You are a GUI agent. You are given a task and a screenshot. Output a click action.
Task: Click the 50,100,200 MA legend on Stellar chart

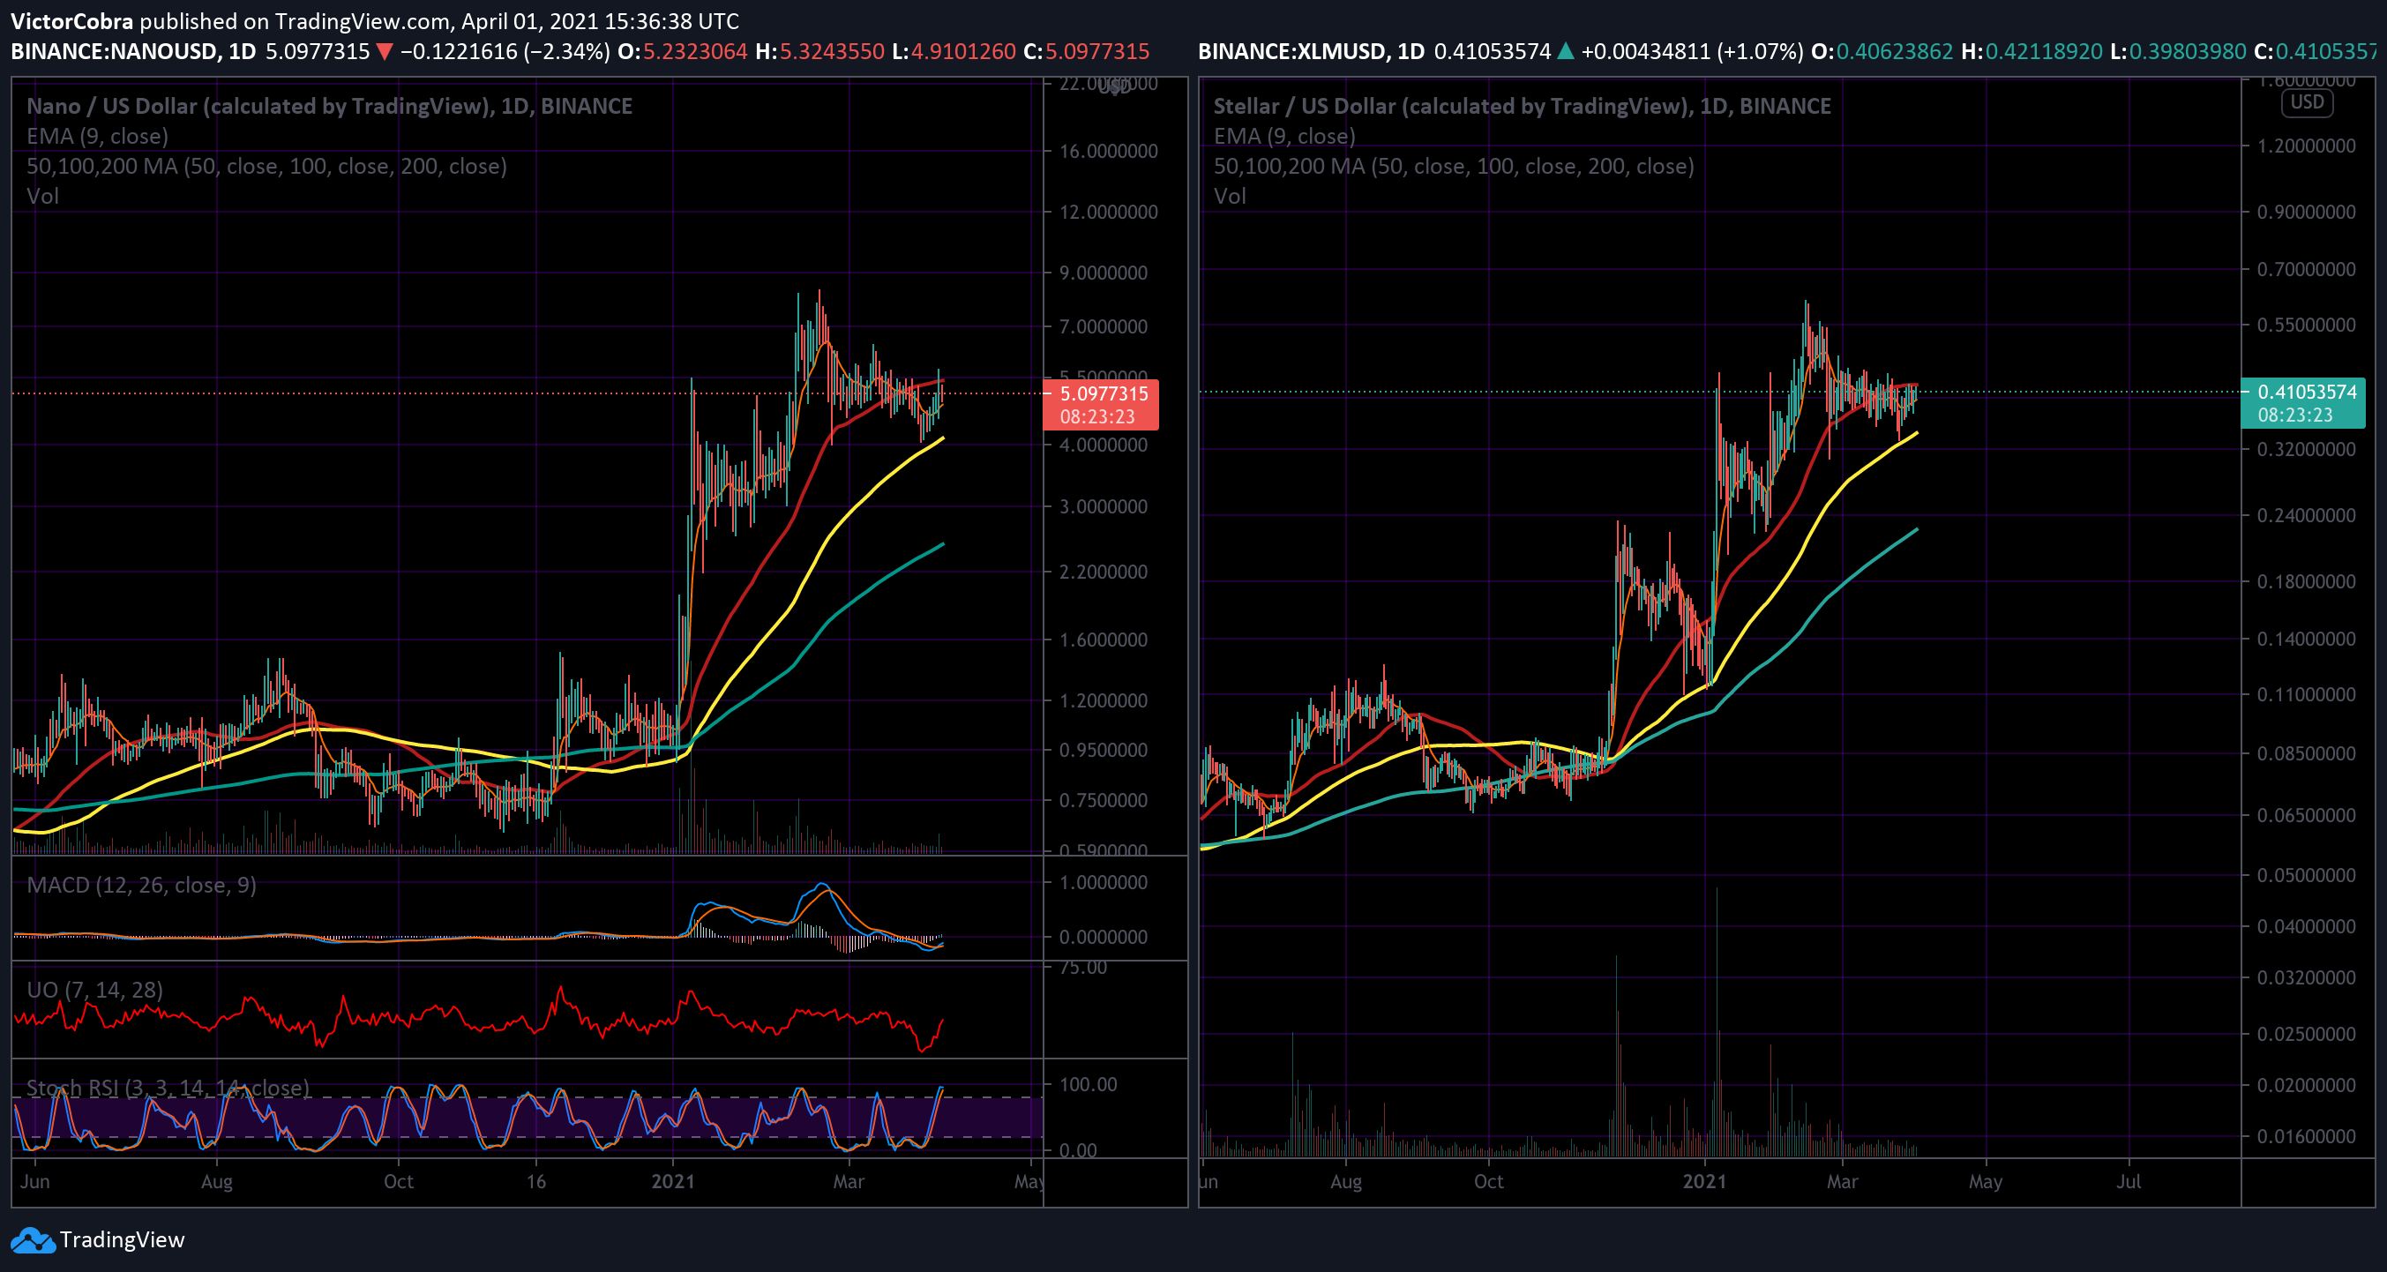point(1454,166)
